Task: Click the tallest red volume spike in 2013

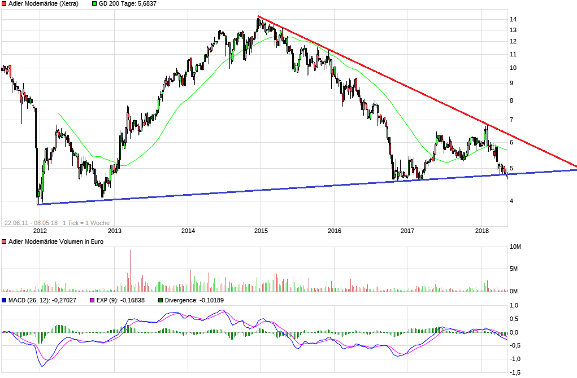Action: coord(130,271)
